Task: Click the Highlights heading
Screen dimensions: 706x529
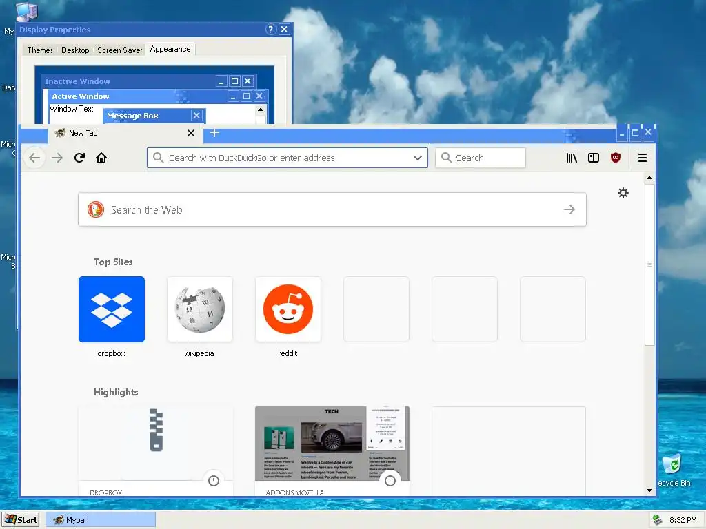Action: point(116,392)
